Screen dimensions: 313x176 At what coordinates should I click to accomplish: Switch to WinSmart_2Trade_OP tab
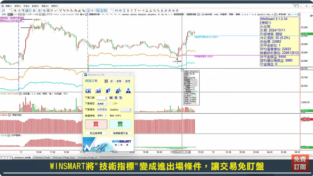pyautogui.click(x=88, y=158)
